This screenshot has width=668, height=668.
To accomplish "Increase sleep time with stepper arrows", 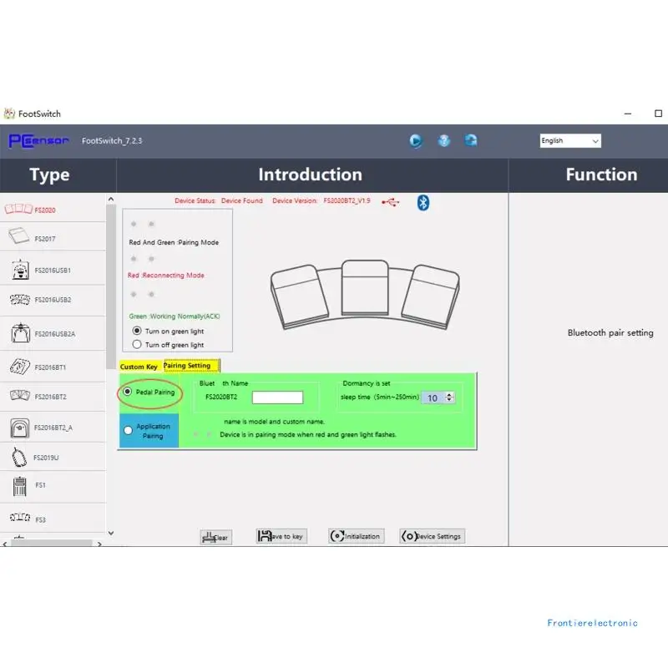I will [449, 395].
